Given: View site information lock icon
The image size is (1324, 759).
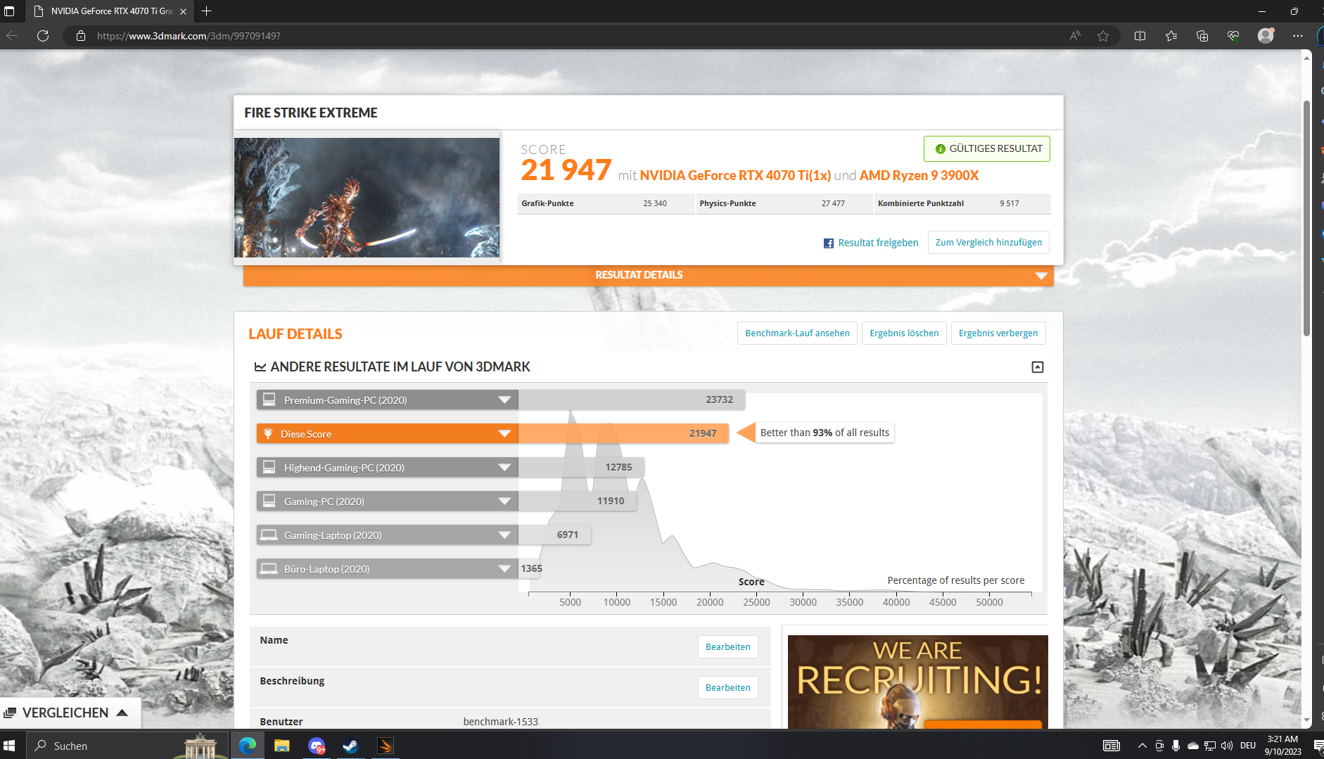Looking at the screenshot, I should click(x=81, y=36).
